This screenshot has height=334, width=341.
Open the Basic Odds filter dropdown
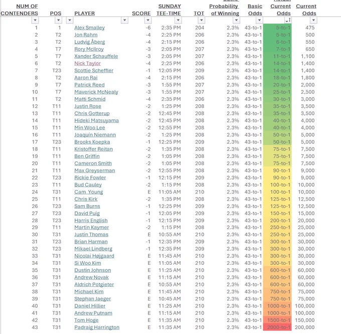[259, 20]
